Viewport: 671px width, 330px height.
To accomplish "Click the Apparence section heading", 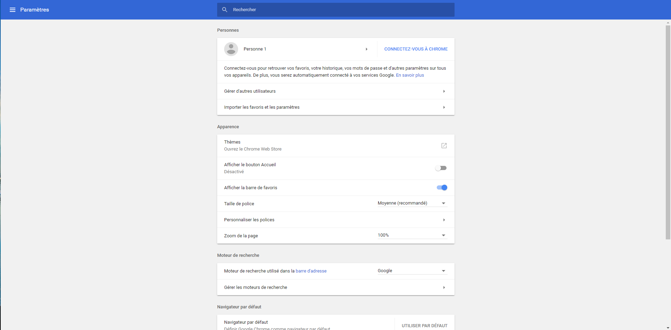I will tap(228, 127).
